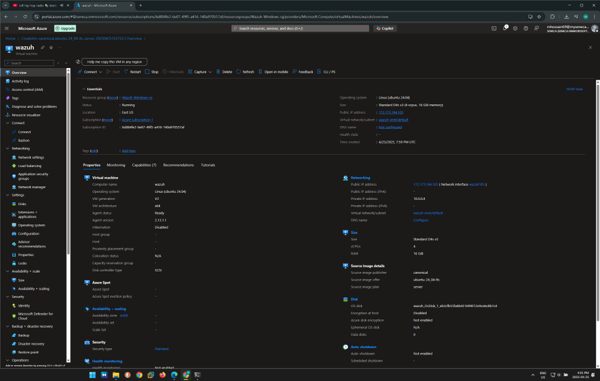Open the Connect dropdown in toolbar

(90, 72)
